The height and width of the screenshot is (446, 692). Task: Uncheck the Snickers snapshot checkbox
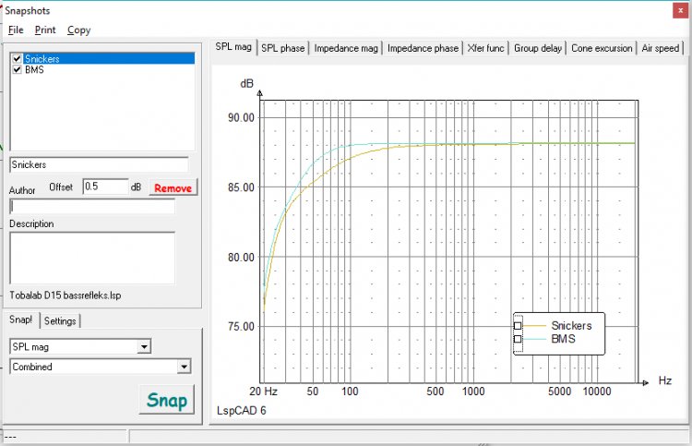pyautogui.click(x=17, y=58)
